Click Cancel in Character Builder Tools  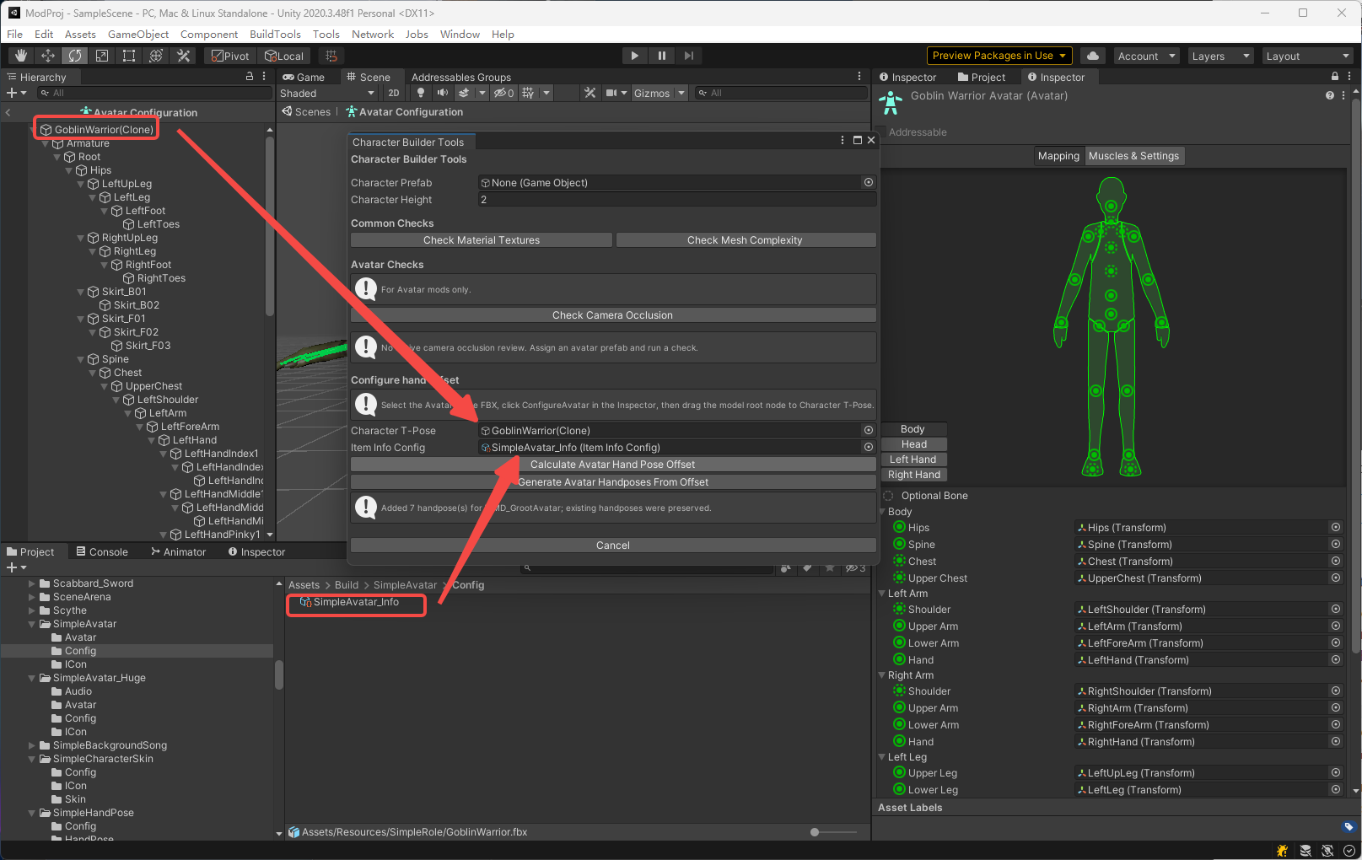click(613, 546)
